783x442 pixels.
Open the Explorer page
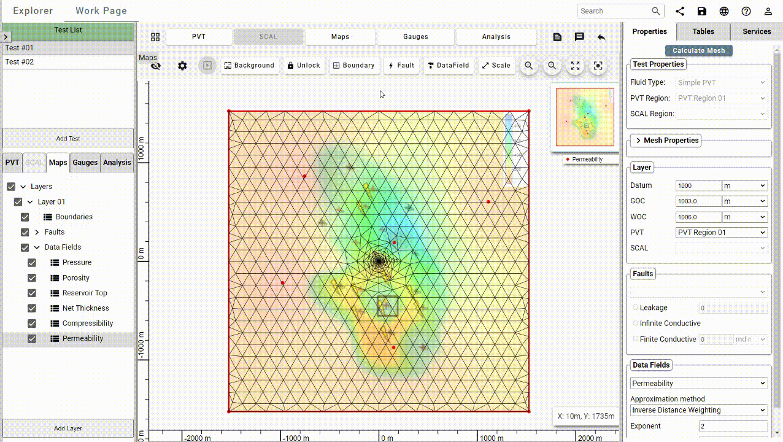coord(33,10)
